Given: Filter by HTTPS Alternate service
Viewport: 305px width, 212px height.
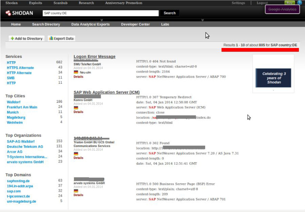Looking at the screenshot, I should coord(20,68).
